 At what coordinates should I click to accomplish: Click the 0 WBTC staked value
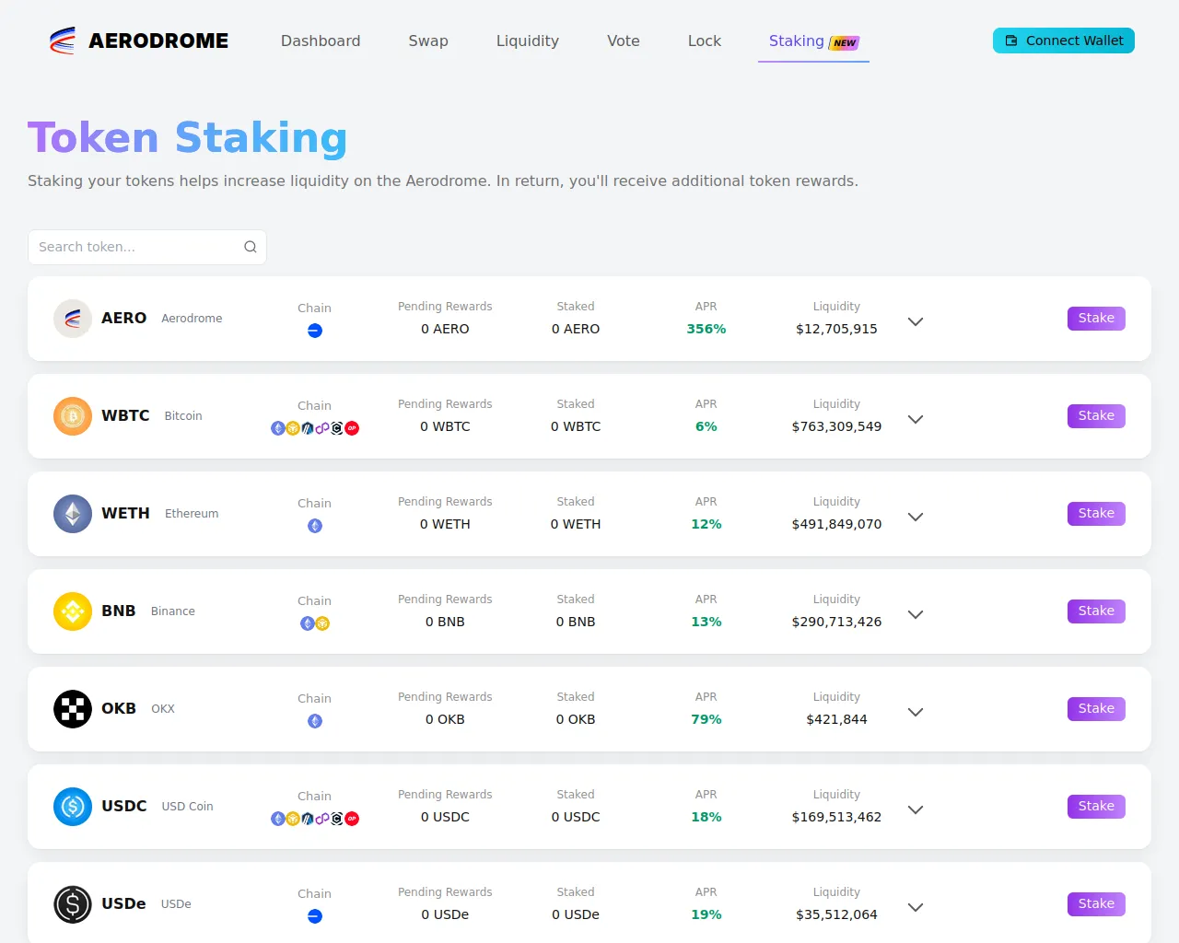[576, 426]
